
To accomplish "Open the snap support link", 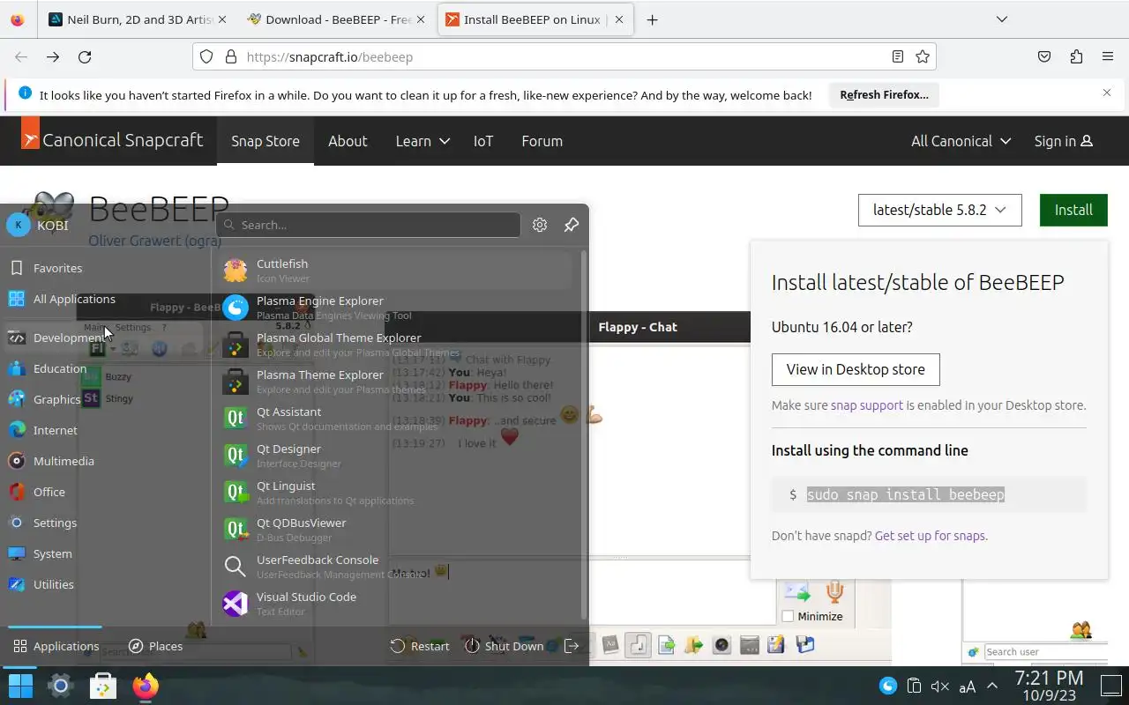I will tap(867, 405).
